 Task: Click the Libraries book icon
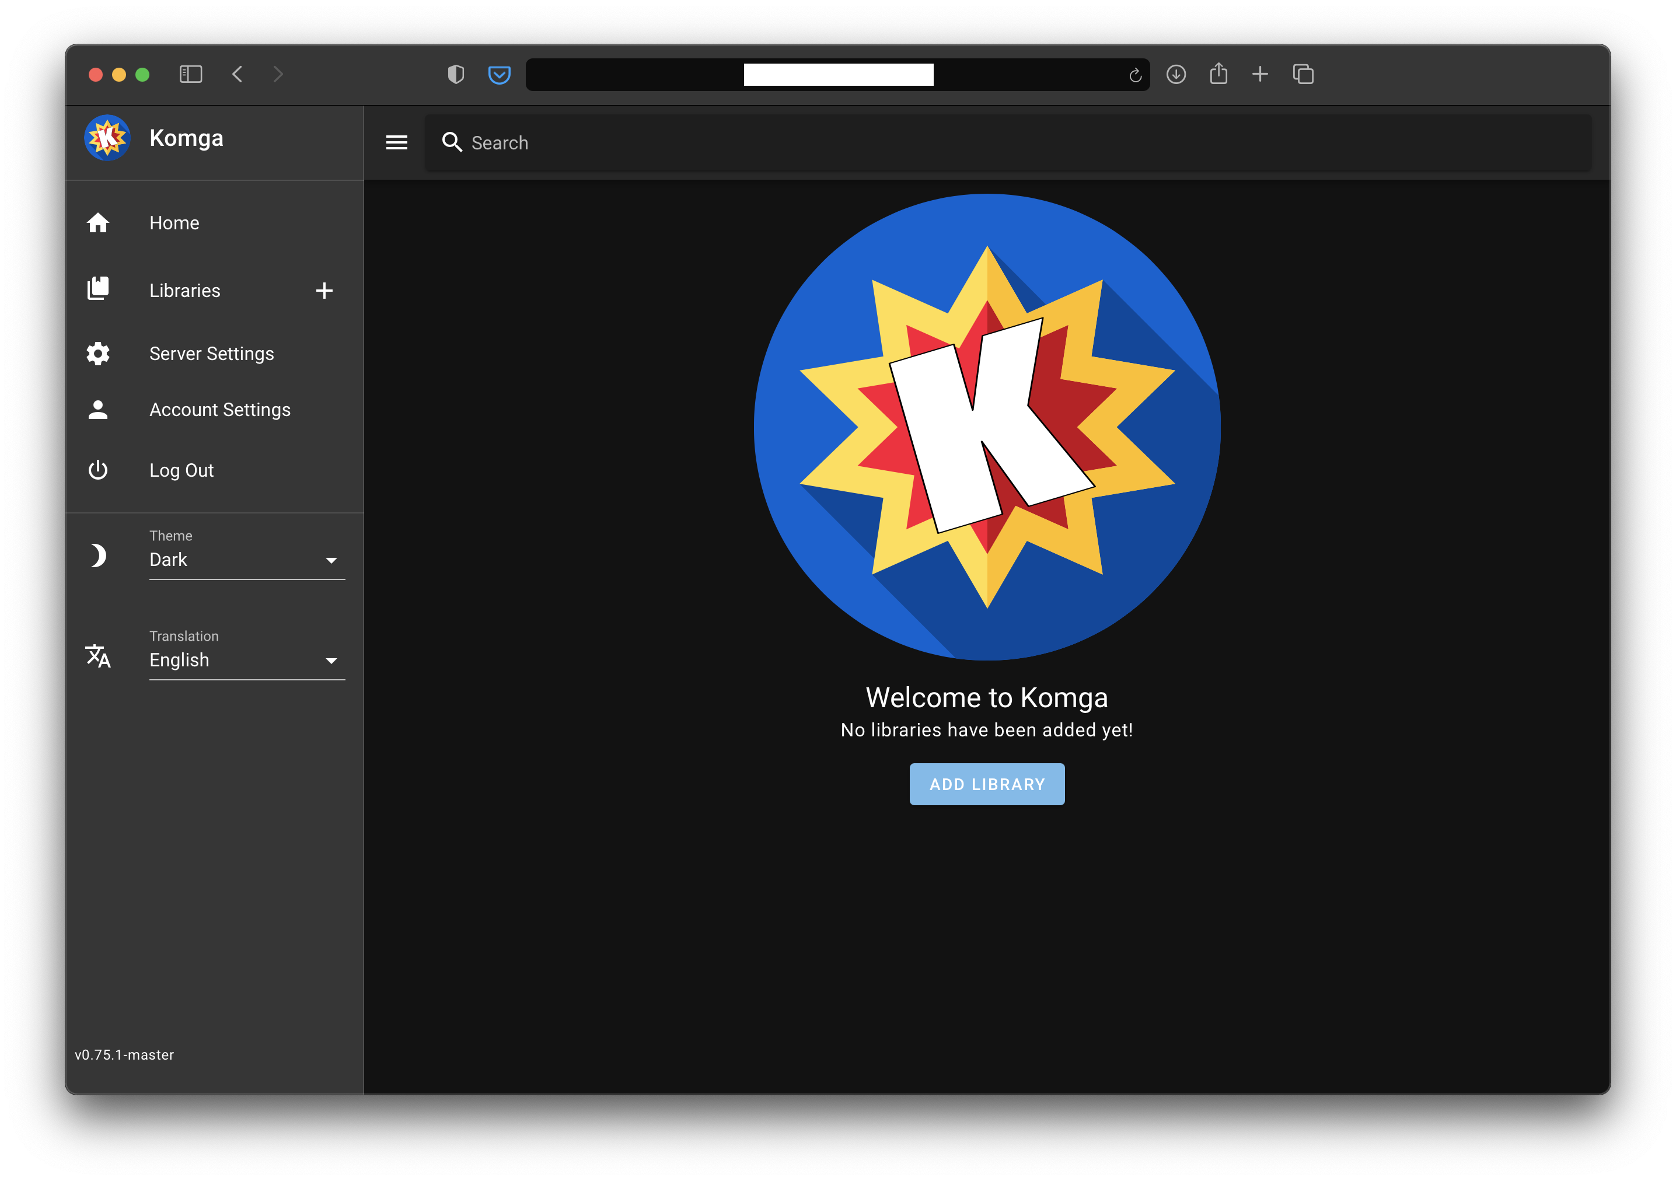coord(99,289)
